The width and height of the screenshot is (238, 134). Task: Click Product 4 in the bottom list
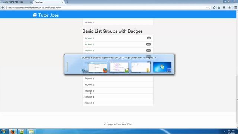118,97
